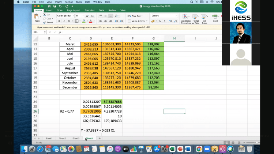Open the Calibri (Body) font name dropdown
Viewport: 274px width, 154px height.
[x=65, y=16]
